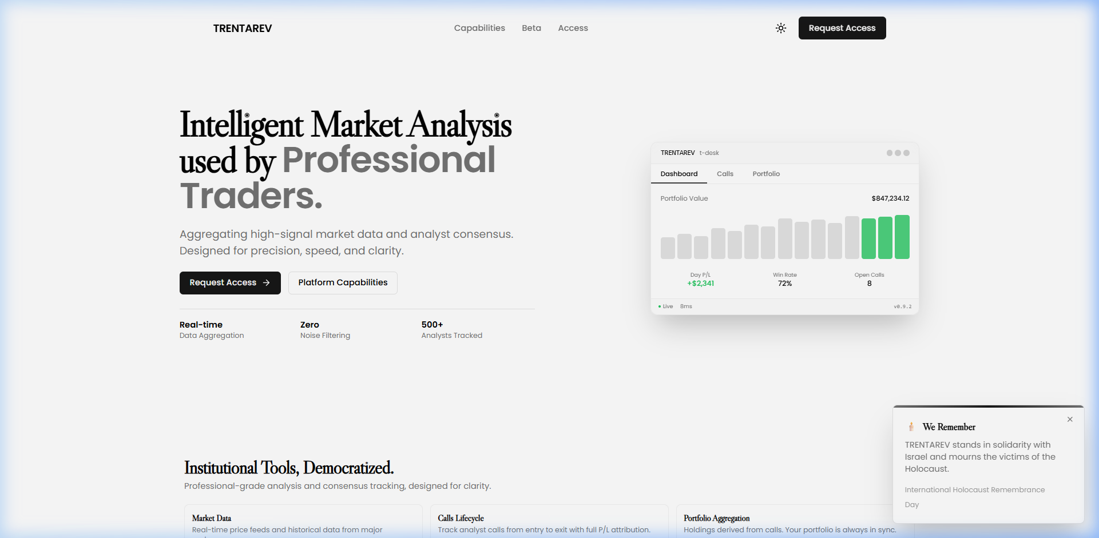Click the candle icon in We Remember popup
1099x538 pixels.
pos(911,427)
